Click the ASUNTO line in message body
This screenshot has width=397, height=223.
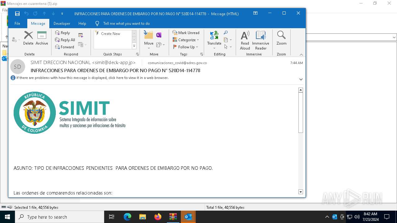(x=113, y=168)
